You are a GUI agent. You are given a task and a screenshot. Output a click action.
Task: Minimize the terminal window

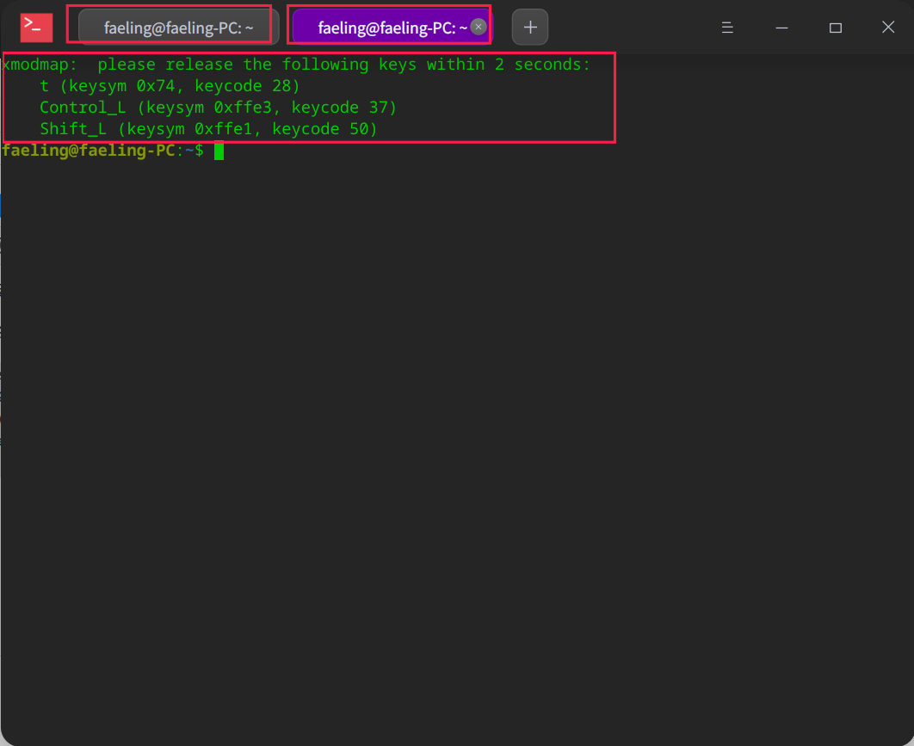(x=781, y=28)
